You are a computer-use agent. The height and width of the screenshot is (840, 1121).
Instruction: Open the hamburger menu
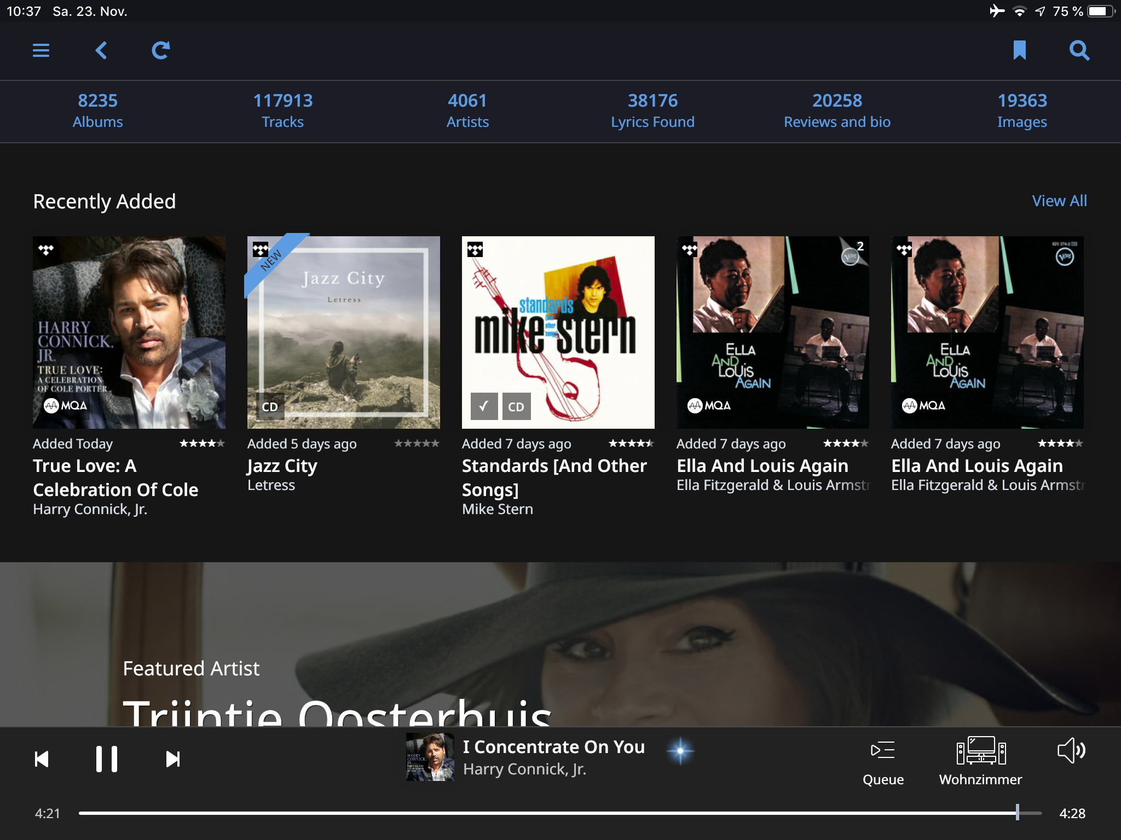click(x=41, y=50)
